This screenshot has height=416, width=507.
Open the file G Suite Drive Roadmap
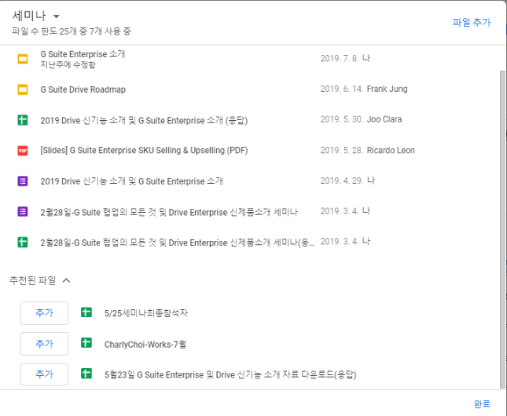[x=83, y=89]
